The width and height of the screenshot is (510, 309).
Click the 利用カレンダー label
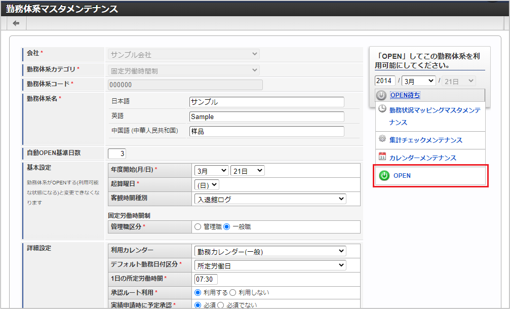(x=132, y=250)
